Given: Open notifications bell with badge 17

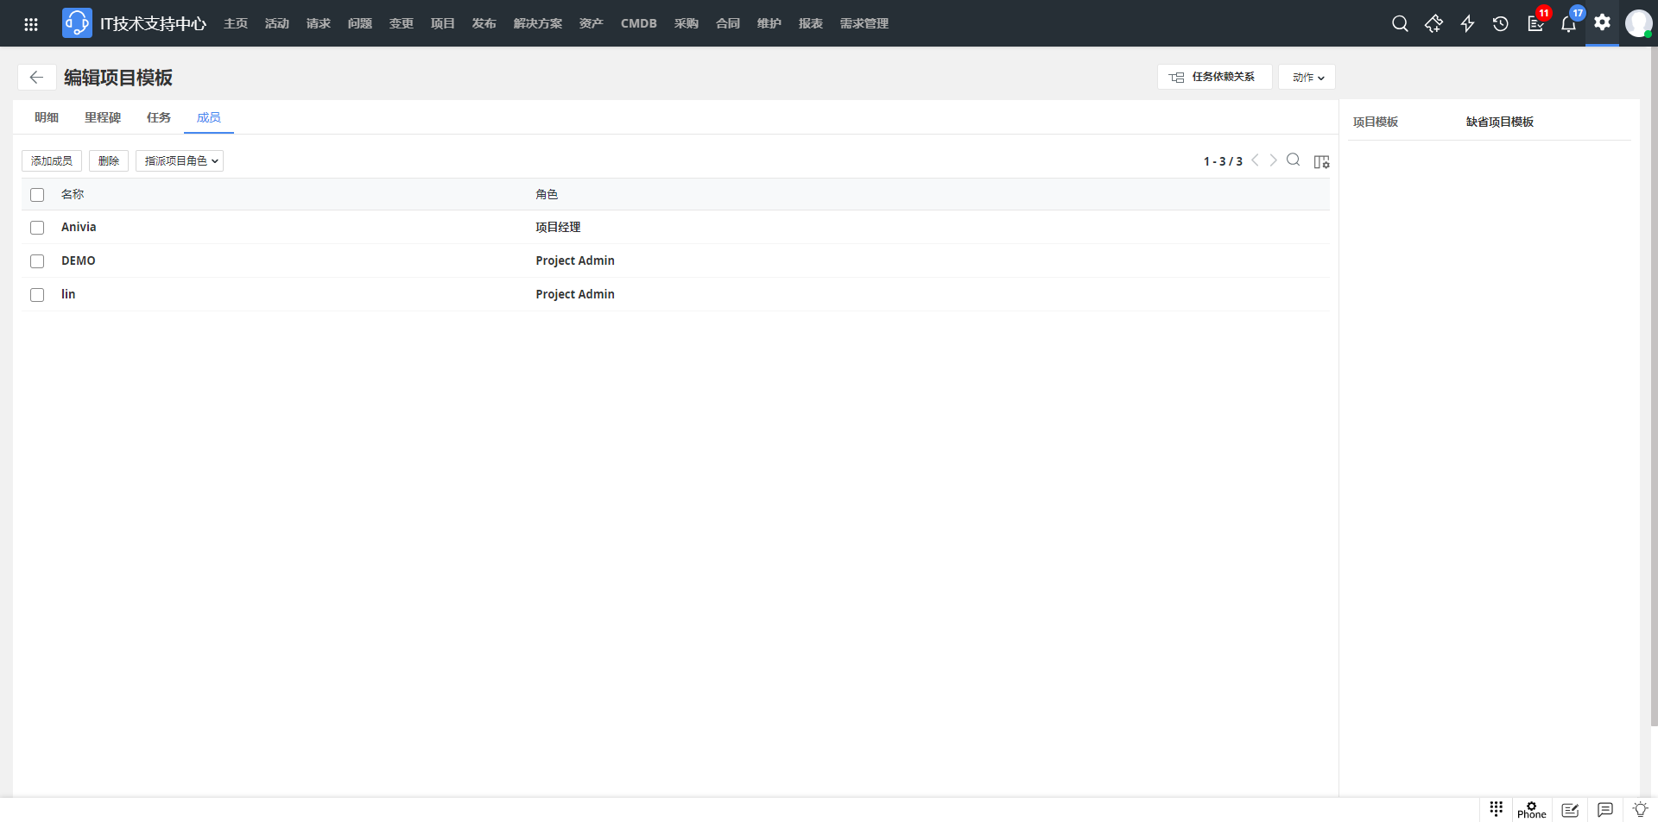Looking at the screenshot, I should click(1570, 22).
